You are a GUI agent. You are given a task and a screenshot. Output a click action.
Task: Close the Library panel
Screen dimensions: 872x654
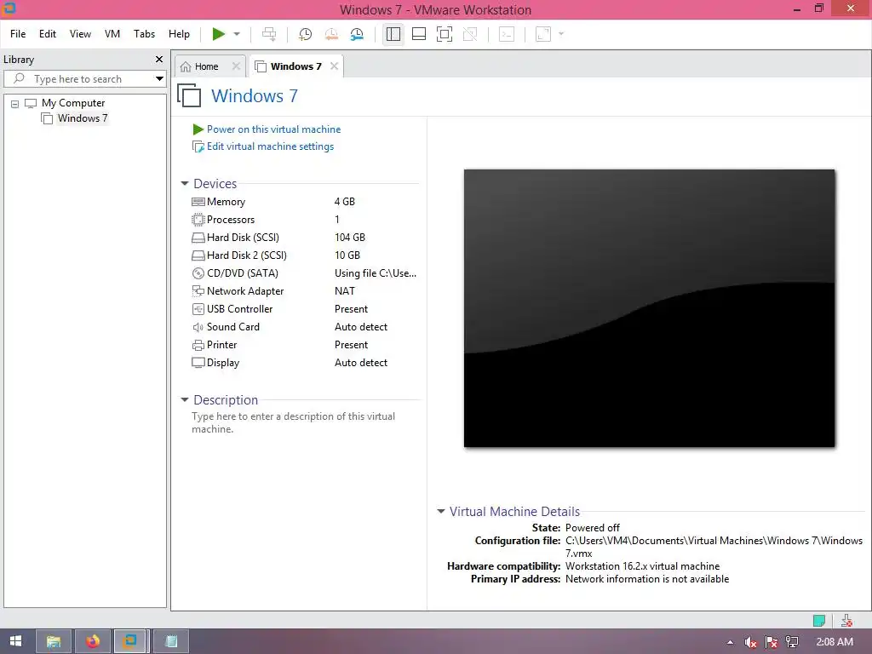point(159,59)
